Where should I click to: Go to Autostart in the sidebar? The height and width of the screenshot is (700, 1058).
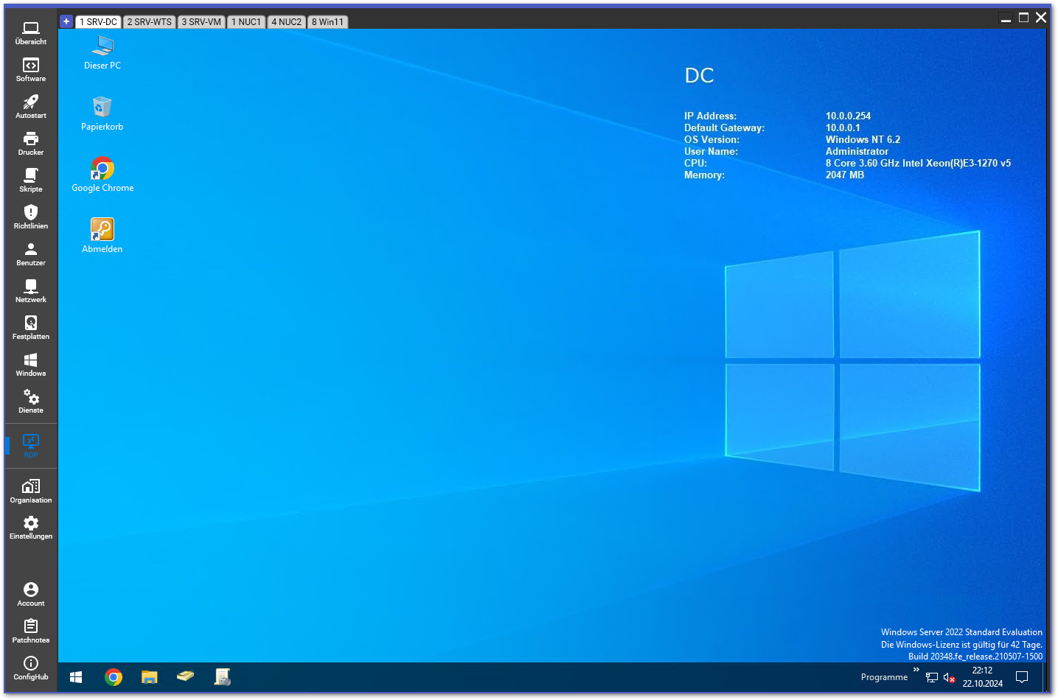coord(31,107)
